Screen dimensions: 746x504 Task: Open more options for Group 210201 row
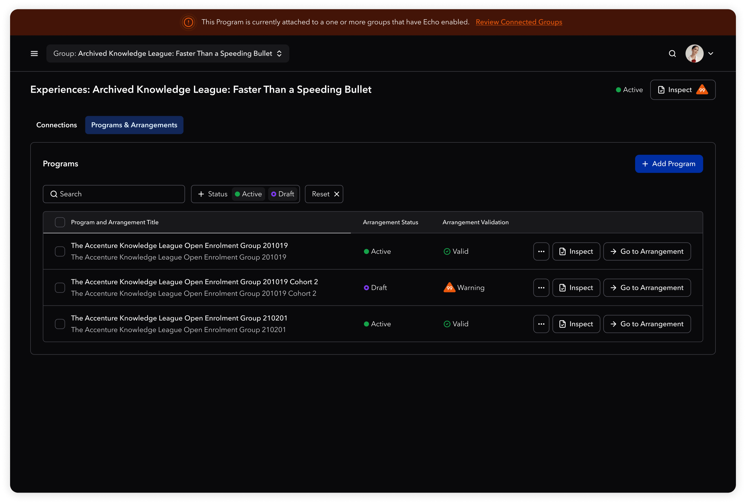(541, 324)
